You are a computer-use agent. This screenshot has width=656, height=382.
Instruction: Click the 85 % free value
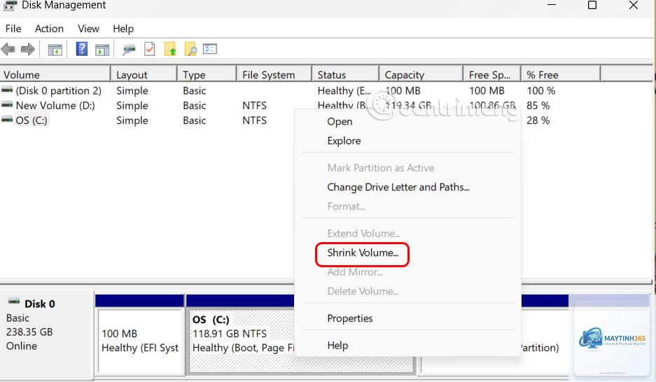click(538, 106)
